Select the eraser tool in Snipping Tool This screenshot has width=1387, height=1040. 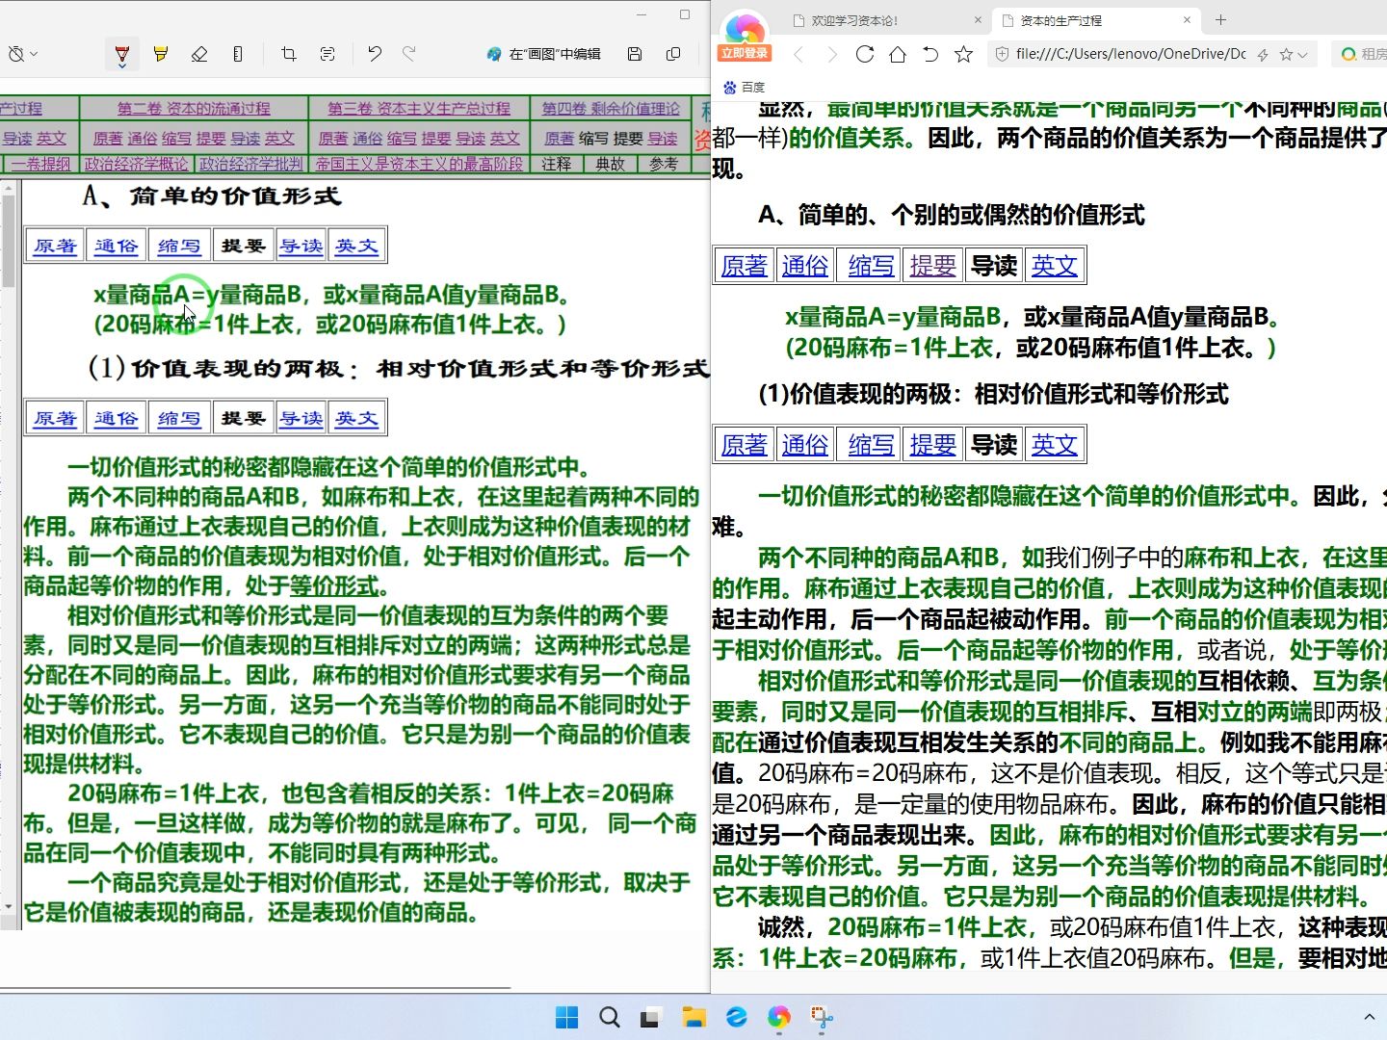coord(199,54)
